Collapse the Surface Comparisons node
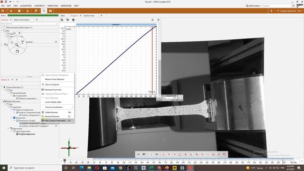This screenshot has width=304, height=171. [11, 110]
